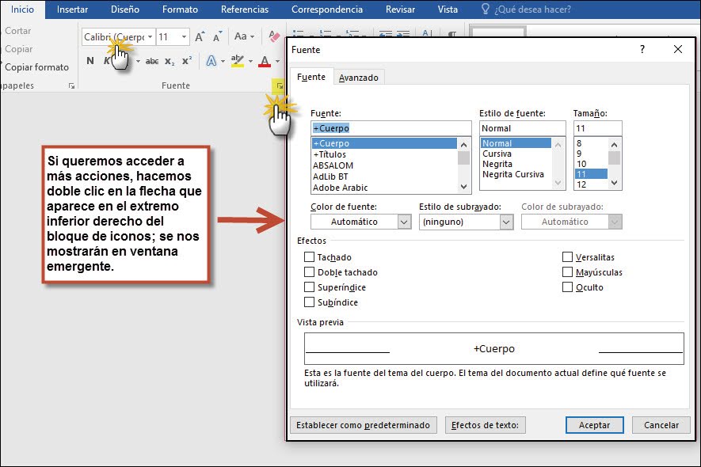
Task: Select the strikethrough (abc) icon
Action: point(153,60)
